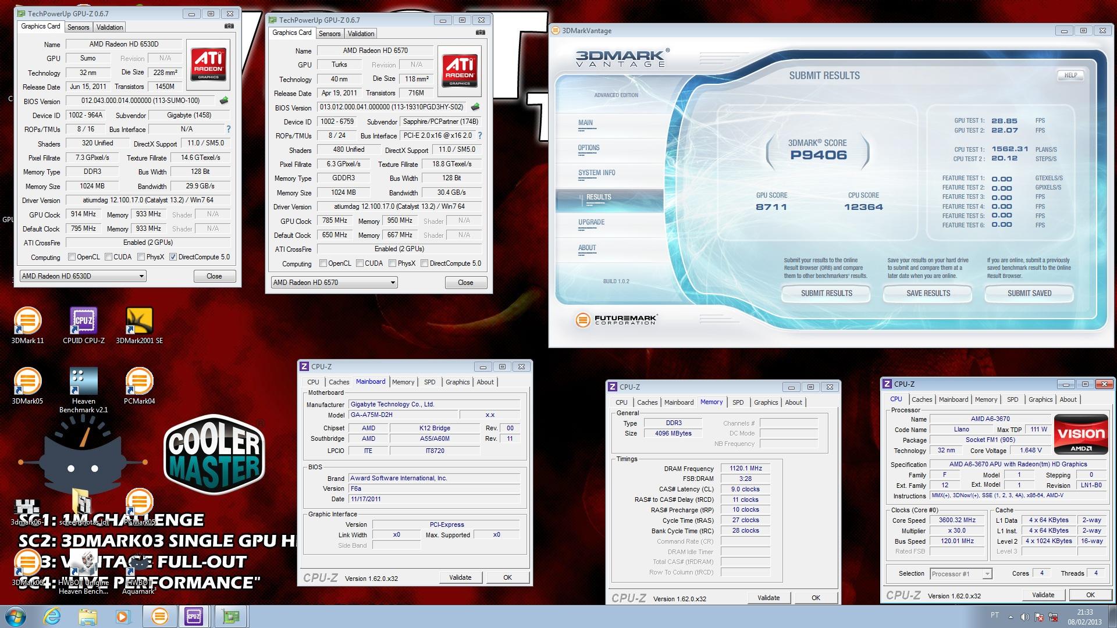The width and height of the screenshot is (1117, 628).
Task: Open the Processor #1 selection dropdown in CPU-Z
Action: click(x=961, y=573)
